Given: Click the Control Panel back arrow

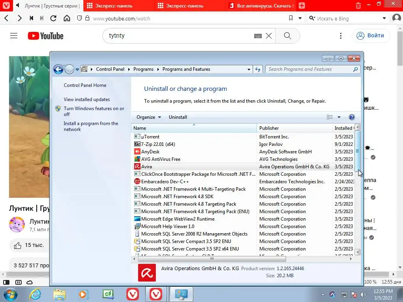Looking at the screenshot, I should tap(58, 69).
